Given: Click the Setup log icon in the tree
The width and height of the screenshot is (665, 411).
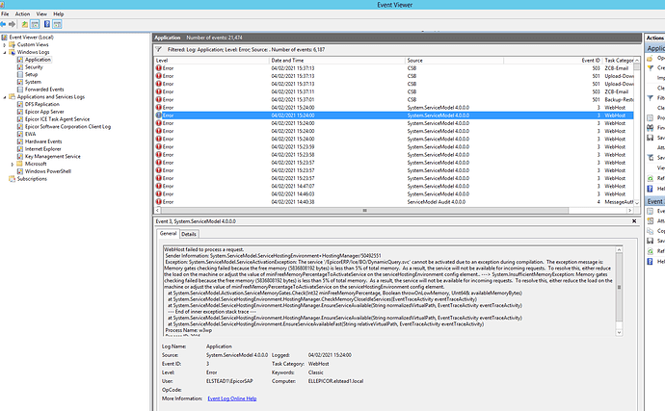Looking at the screenshot, I should coord(20,74).
